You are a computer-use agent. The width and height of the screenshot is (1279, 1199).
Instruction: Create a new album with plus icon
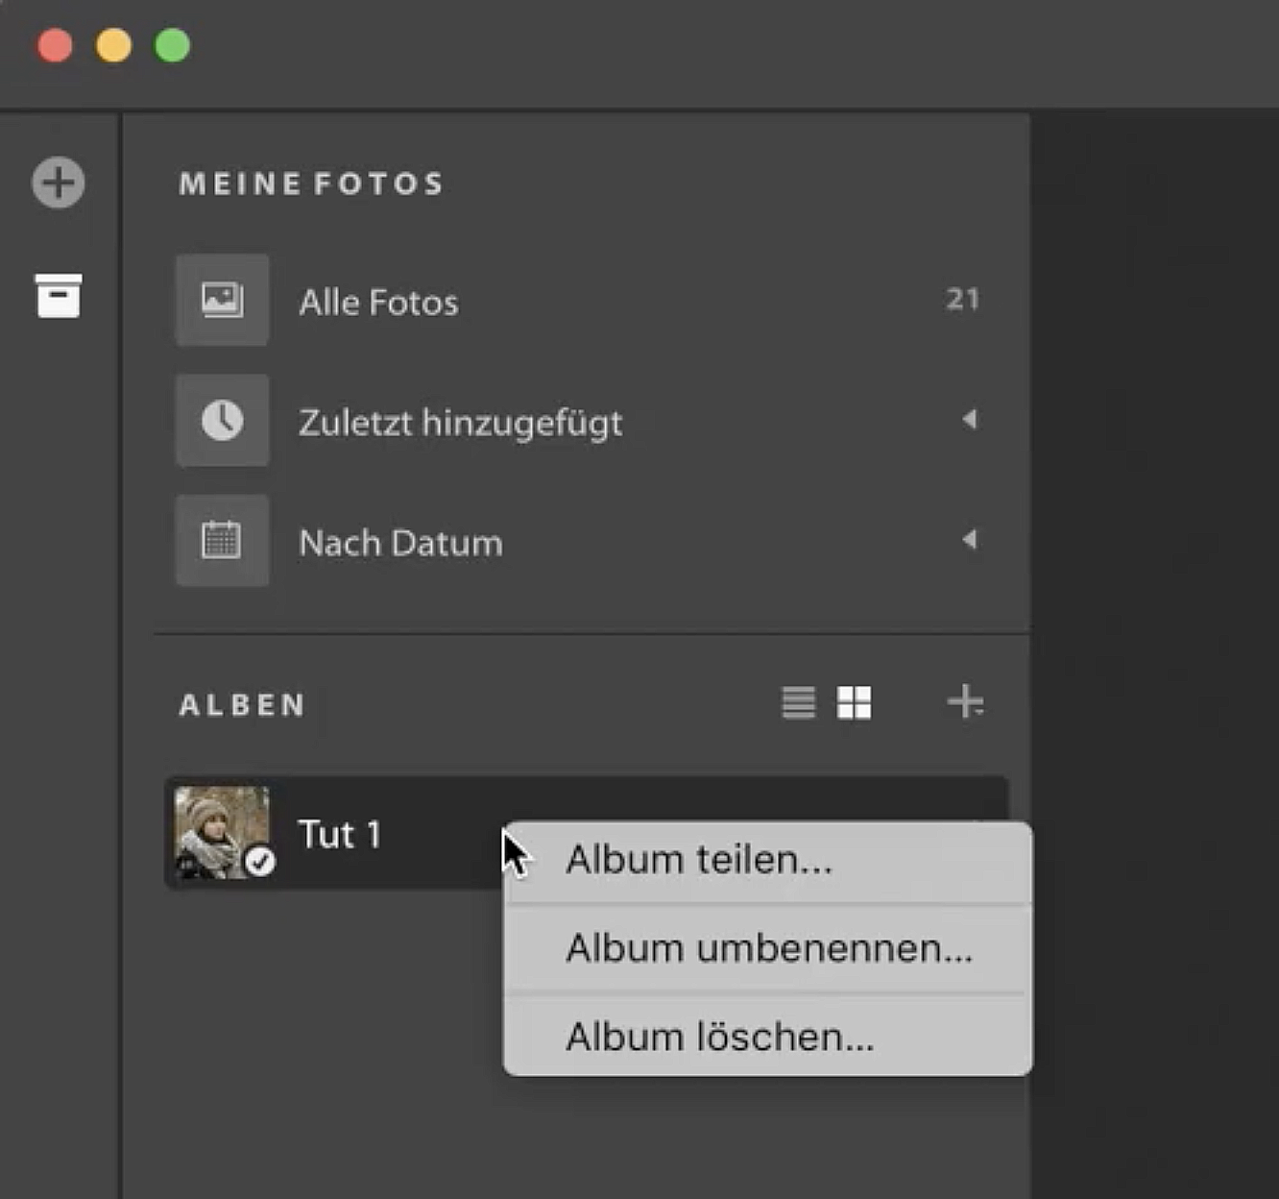point(965,702)
